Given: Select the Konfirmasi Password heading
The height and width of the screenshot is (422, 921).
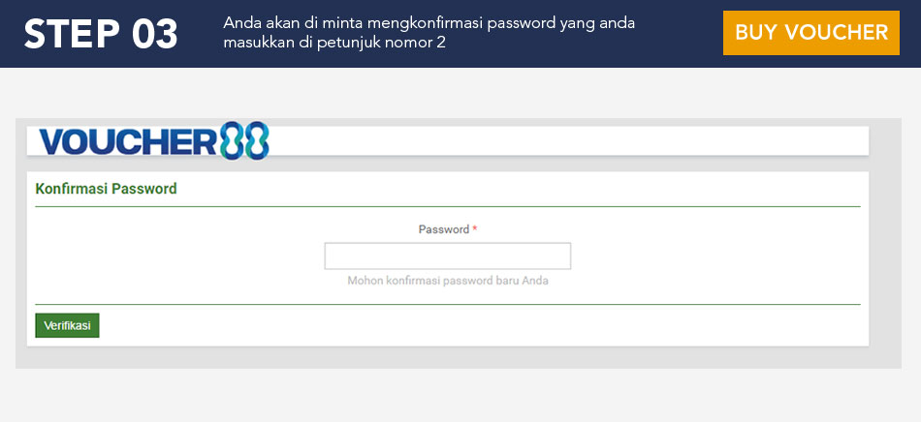Looking at the screenshot, I should click(x=106, y=189).
